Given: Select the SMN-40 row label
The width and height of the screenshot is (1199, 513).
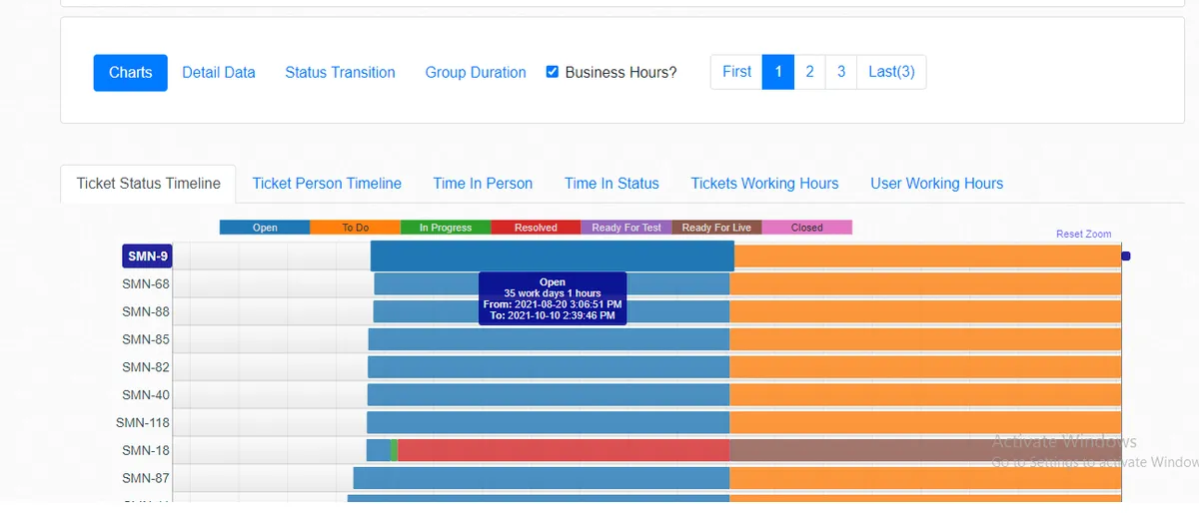Looking at the screenshot, I should tap(146, 395).
